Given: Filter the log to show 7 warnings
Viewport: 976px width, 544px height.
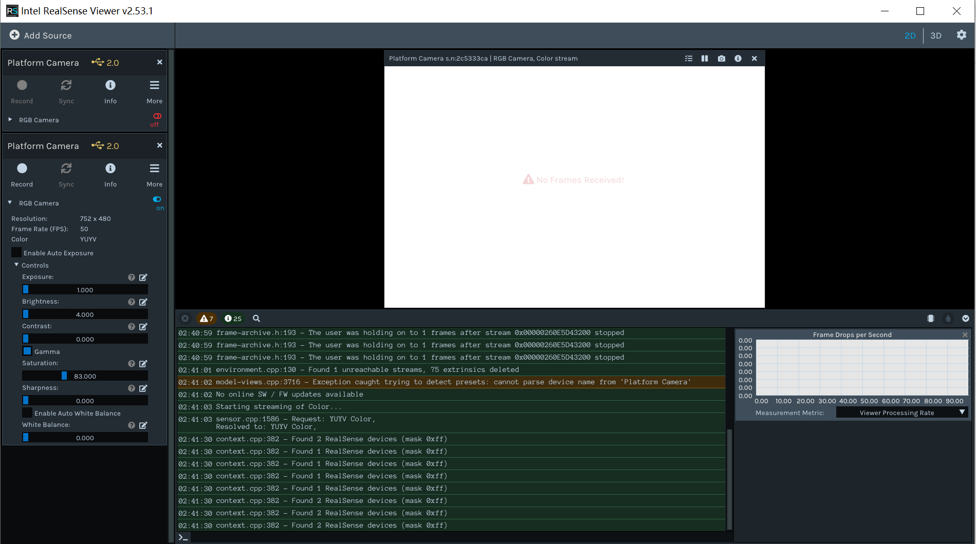Looking at the screenshot, I should [206, 318].
